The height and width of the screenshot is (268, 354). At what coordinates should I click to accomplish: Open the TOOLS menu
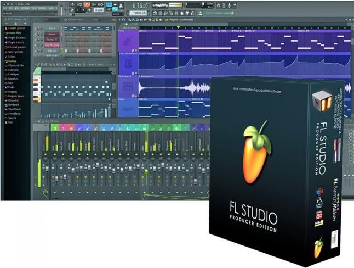pyautogui.click(x=52, y=8)
